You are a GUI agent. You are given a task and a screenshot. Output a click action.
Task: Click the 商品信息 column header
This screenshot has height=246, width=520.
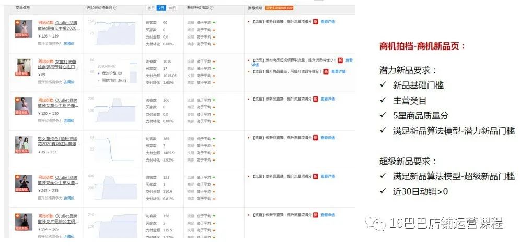tap(22, 8)
